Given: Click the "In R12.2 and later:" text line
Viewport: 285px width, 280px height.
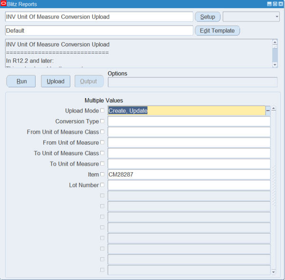Looking at the screenshot, I should click(x=30, y=61).
